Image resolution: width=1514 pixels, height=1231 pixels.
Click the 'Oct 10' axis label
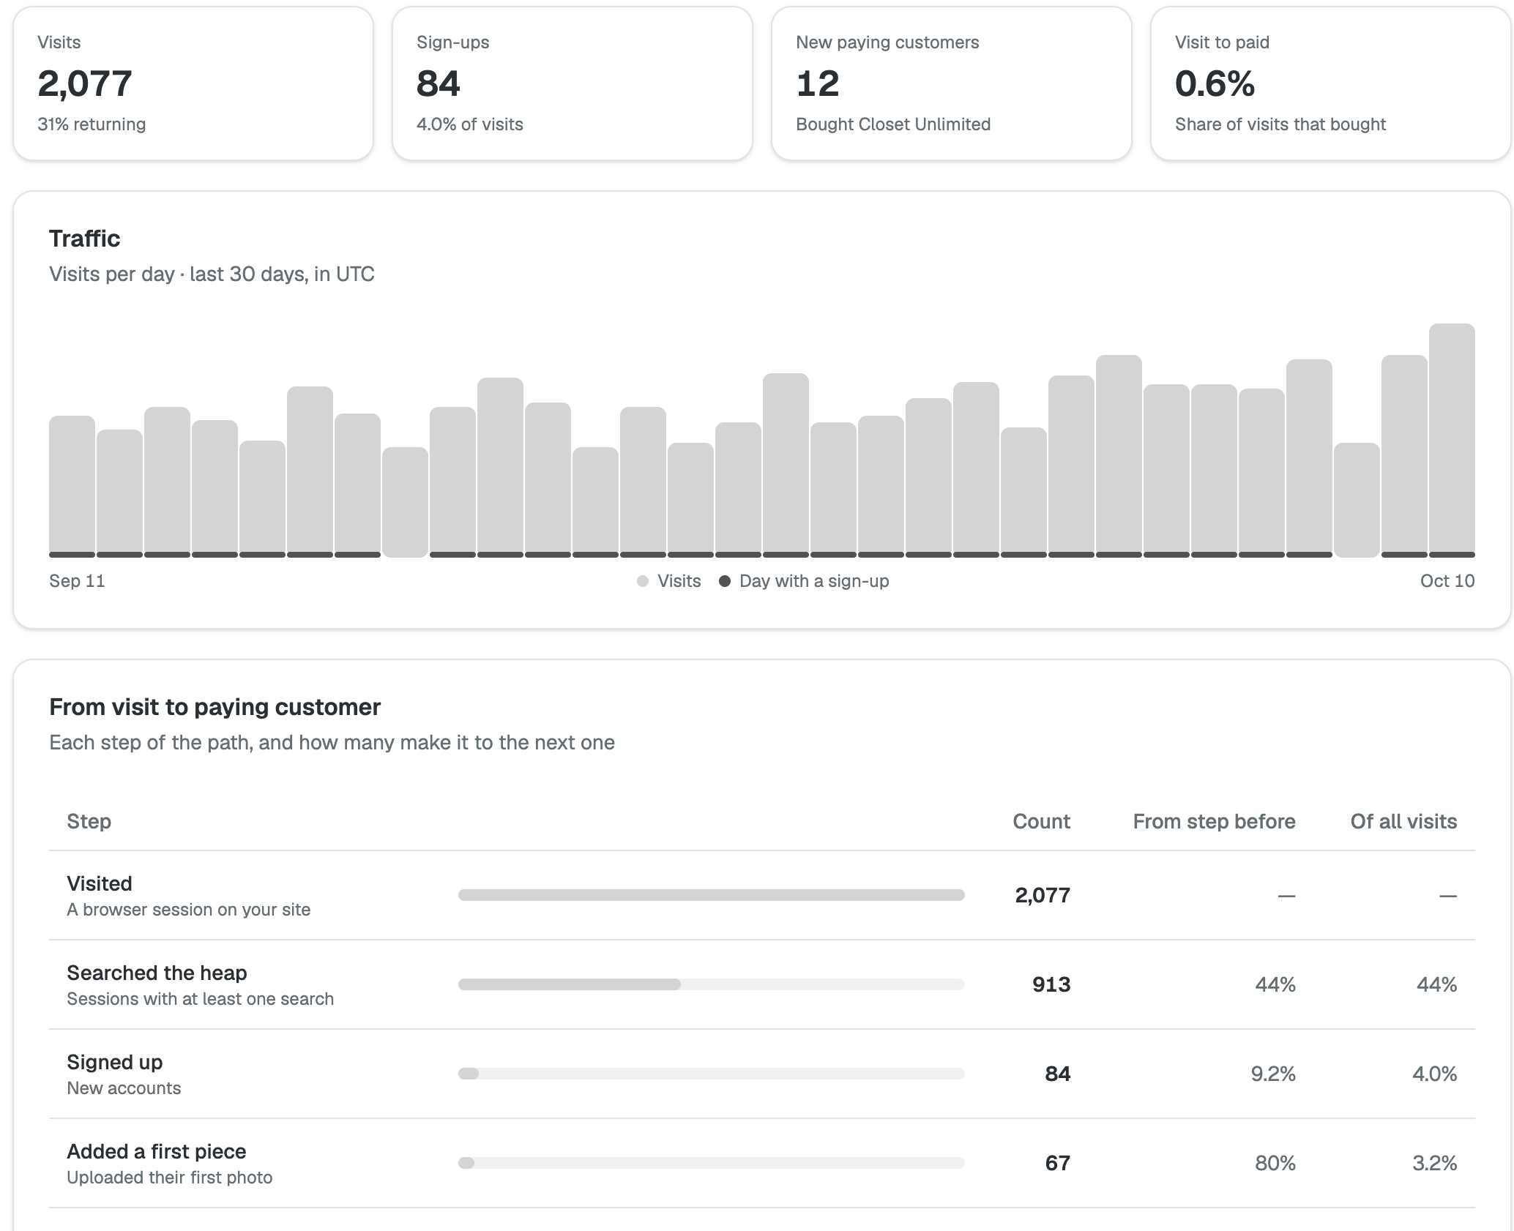[x=1447, y=581]
